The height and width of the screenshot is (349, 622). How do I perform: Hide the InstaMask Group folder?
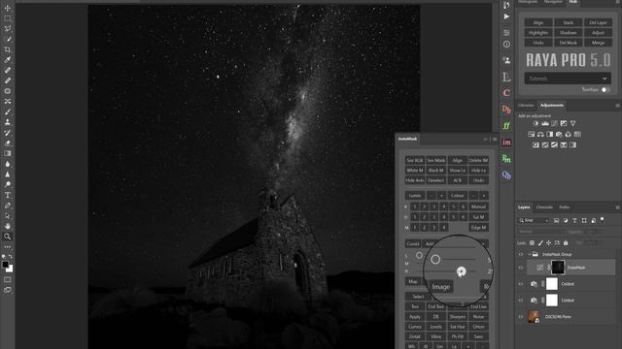pyautogui.click(x=521, y=254)
